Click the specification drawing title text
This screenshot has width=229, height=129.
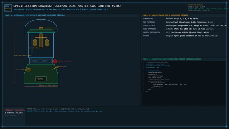tap(67, 6)
